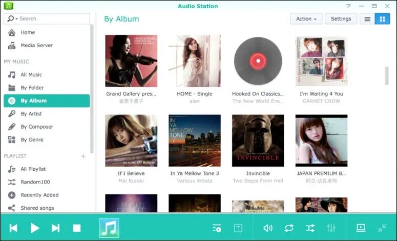Click the Recently Added plus-circle icon

click(12, 195)
